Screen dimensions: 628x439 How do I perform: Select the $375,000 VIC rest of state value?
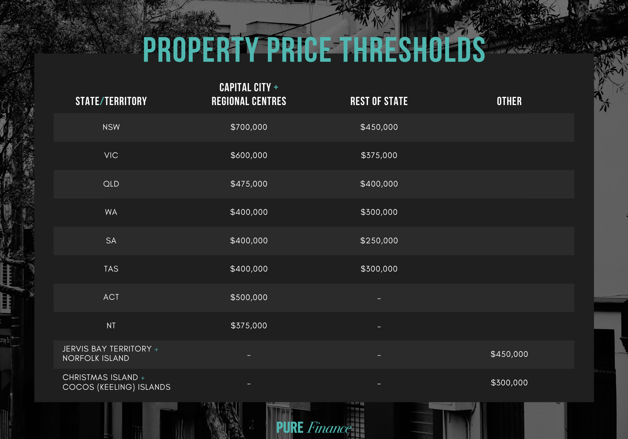[x=379, y=156]
